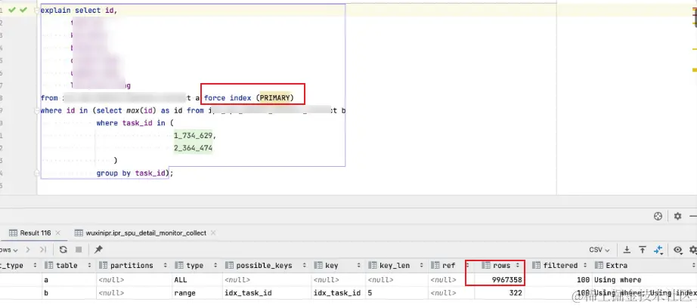Close the wuxinipr.ipr_spu_detail_monitor_collect tab
Image resolution: width=697 pixels, height=308 pixels.
(x=213, y=233)
